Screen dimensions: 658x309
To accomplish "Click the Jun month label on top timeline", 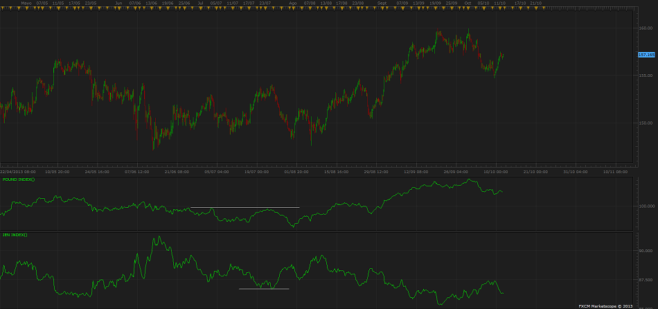I will coord(118,3).
